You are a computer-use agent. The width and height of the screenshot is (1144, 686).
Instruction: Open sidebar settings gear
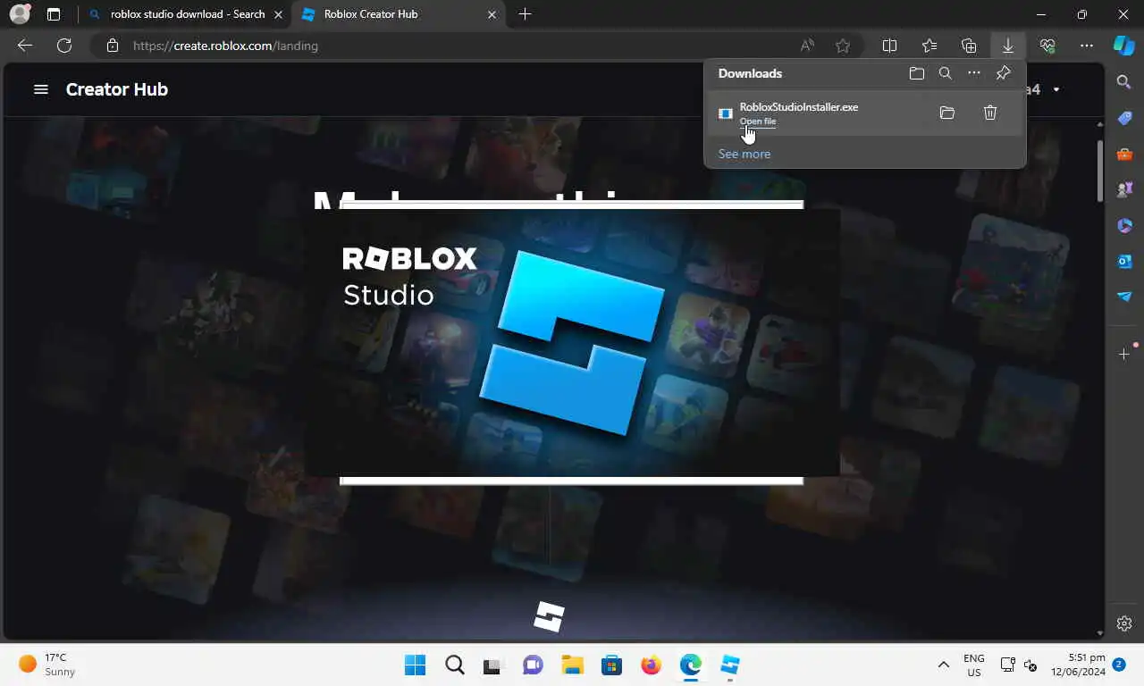(x=1124, y=623)
